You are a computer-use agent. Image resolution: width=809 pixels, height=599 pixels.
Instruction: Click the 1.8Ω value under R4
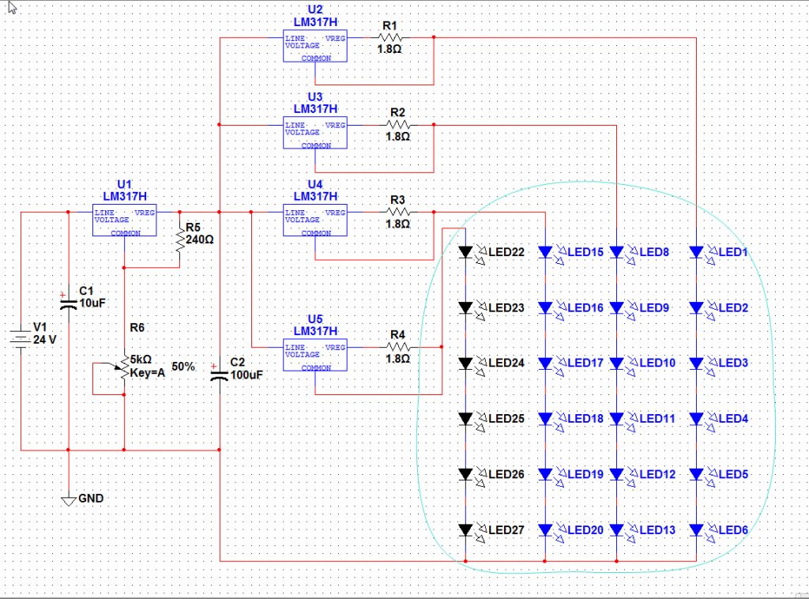pyautogui.click(x=398, y=359)
